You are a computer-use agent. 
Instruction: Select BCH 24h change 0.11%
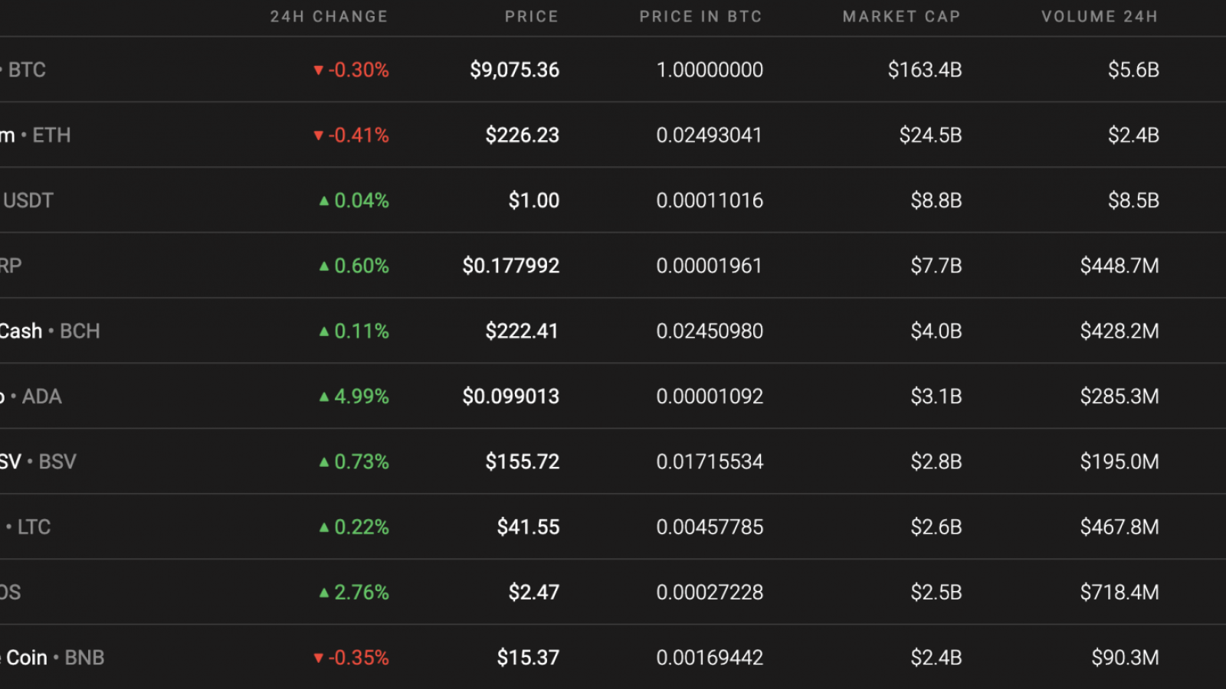pyautogui.click(x=354, y=331)
